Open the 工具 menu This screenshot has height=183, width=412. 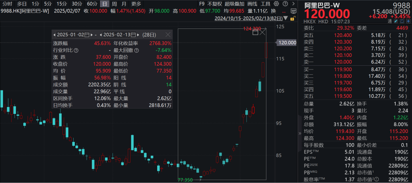pos(266,4)
